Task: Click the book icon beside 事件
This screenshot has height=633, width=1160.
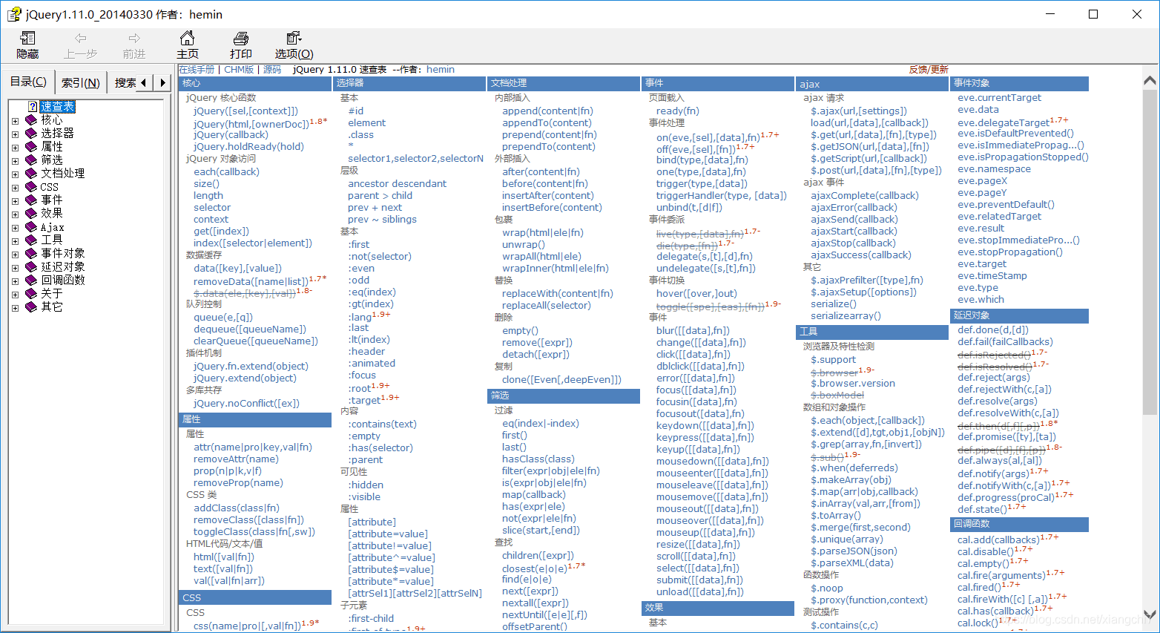Action: pyautogui.click(x=31, y=200)
